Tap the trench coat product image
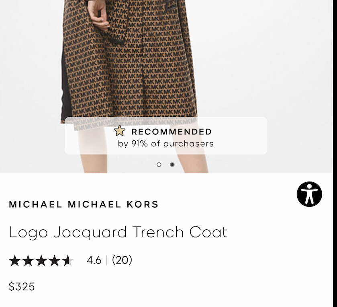This screenshot has height=307, width=337. pyautogui.click(x=166, y=87)
